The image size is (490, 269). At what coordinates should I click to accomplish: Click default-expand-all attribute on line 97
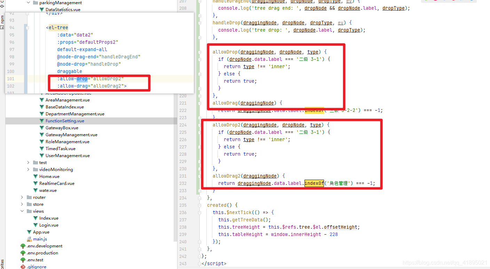(x=82, y=49)
